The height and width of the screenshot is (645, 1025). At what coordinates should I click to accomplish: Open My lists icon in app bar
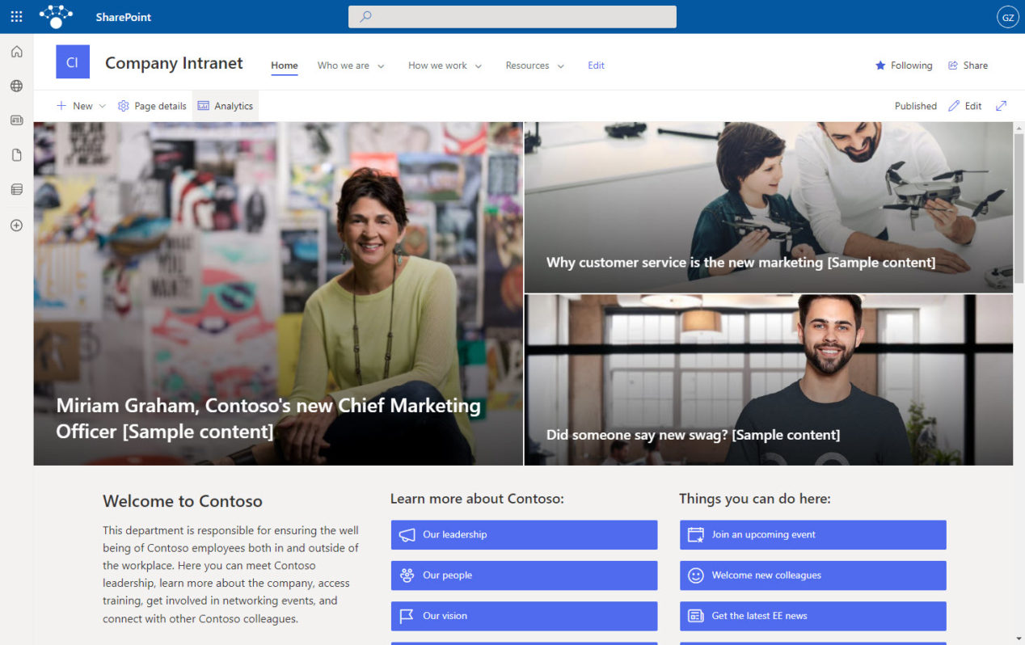pos(16,190)
